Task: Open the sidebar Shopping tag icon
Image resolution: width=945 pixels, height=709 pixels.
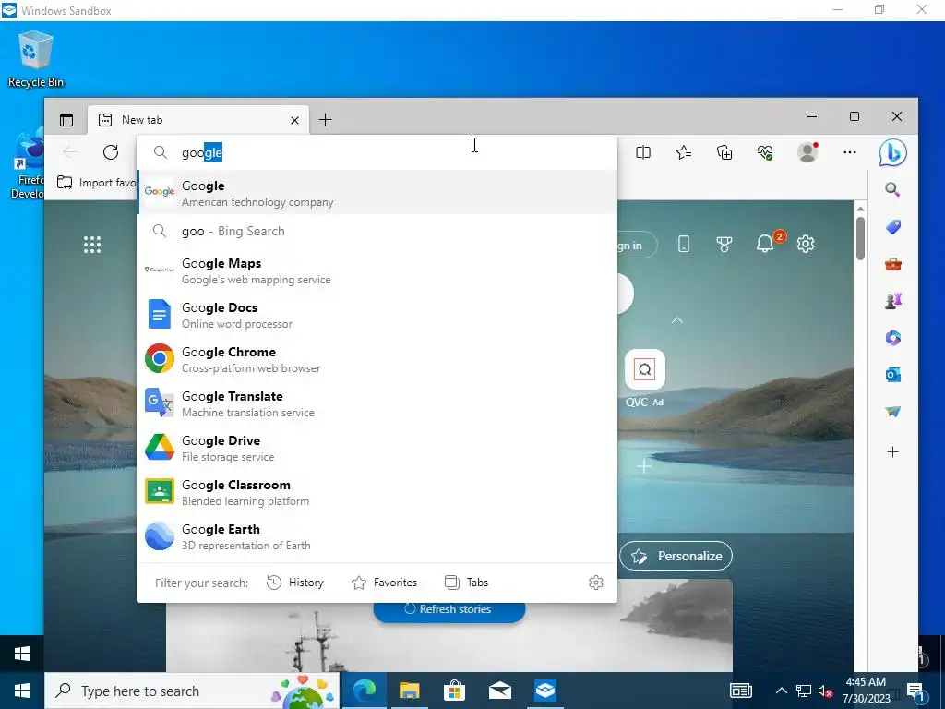Action: (892, 227)
